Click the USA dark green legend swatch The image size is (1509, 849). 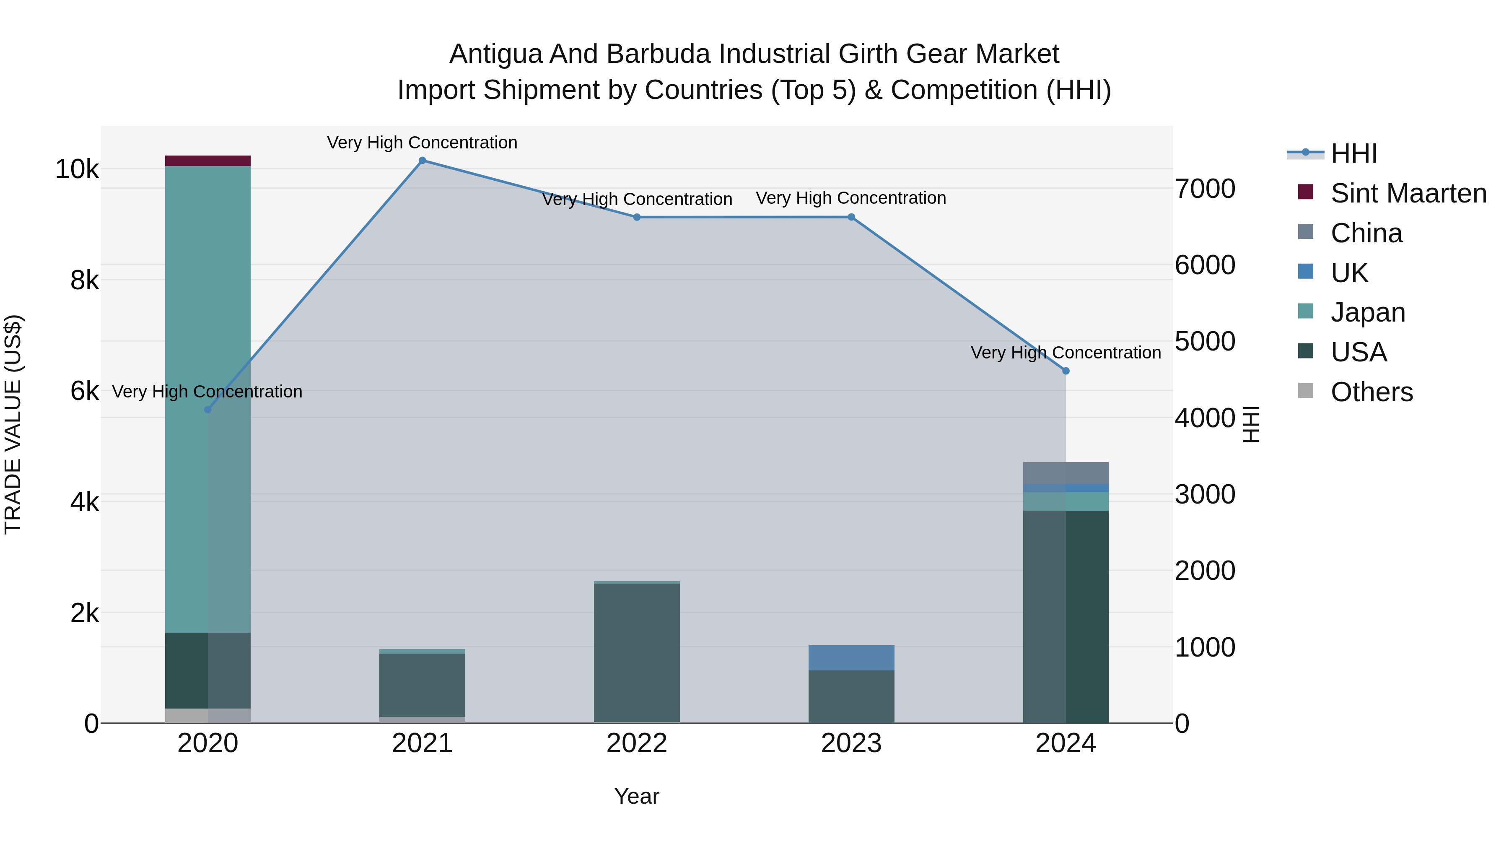click(1306, 351)
